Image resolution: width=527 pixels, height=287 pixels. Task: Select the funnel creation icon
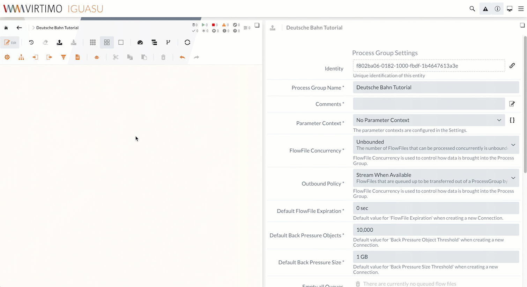[x=63, y=57]
